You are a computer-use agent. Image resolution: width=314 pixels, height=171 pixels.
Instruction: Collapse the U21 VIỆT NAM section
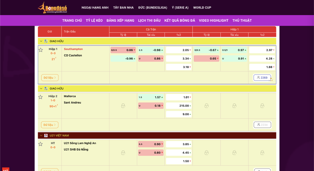(41, 135)
